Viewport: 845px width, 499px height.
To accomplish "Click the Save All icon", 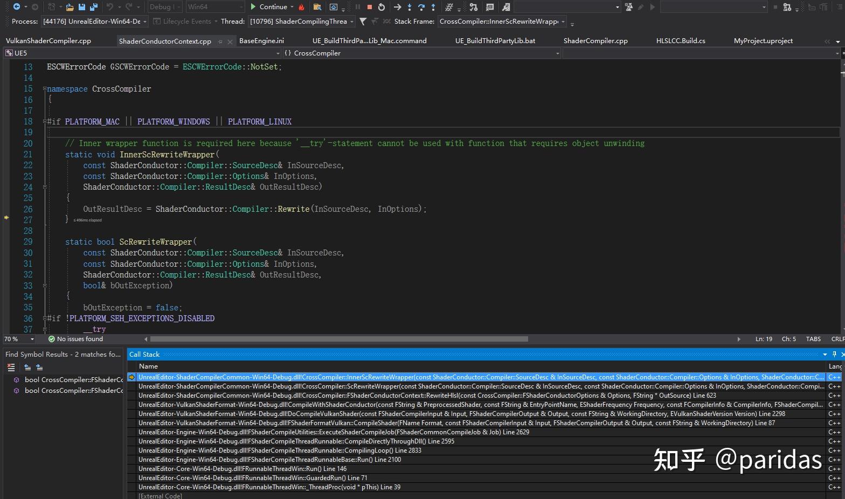I will pos(93,7).
